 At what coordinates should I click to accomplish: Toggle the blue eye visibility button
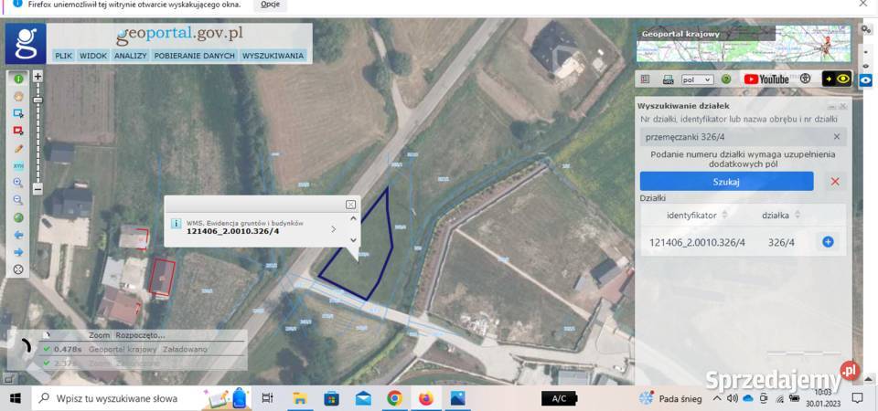point(865,80)
